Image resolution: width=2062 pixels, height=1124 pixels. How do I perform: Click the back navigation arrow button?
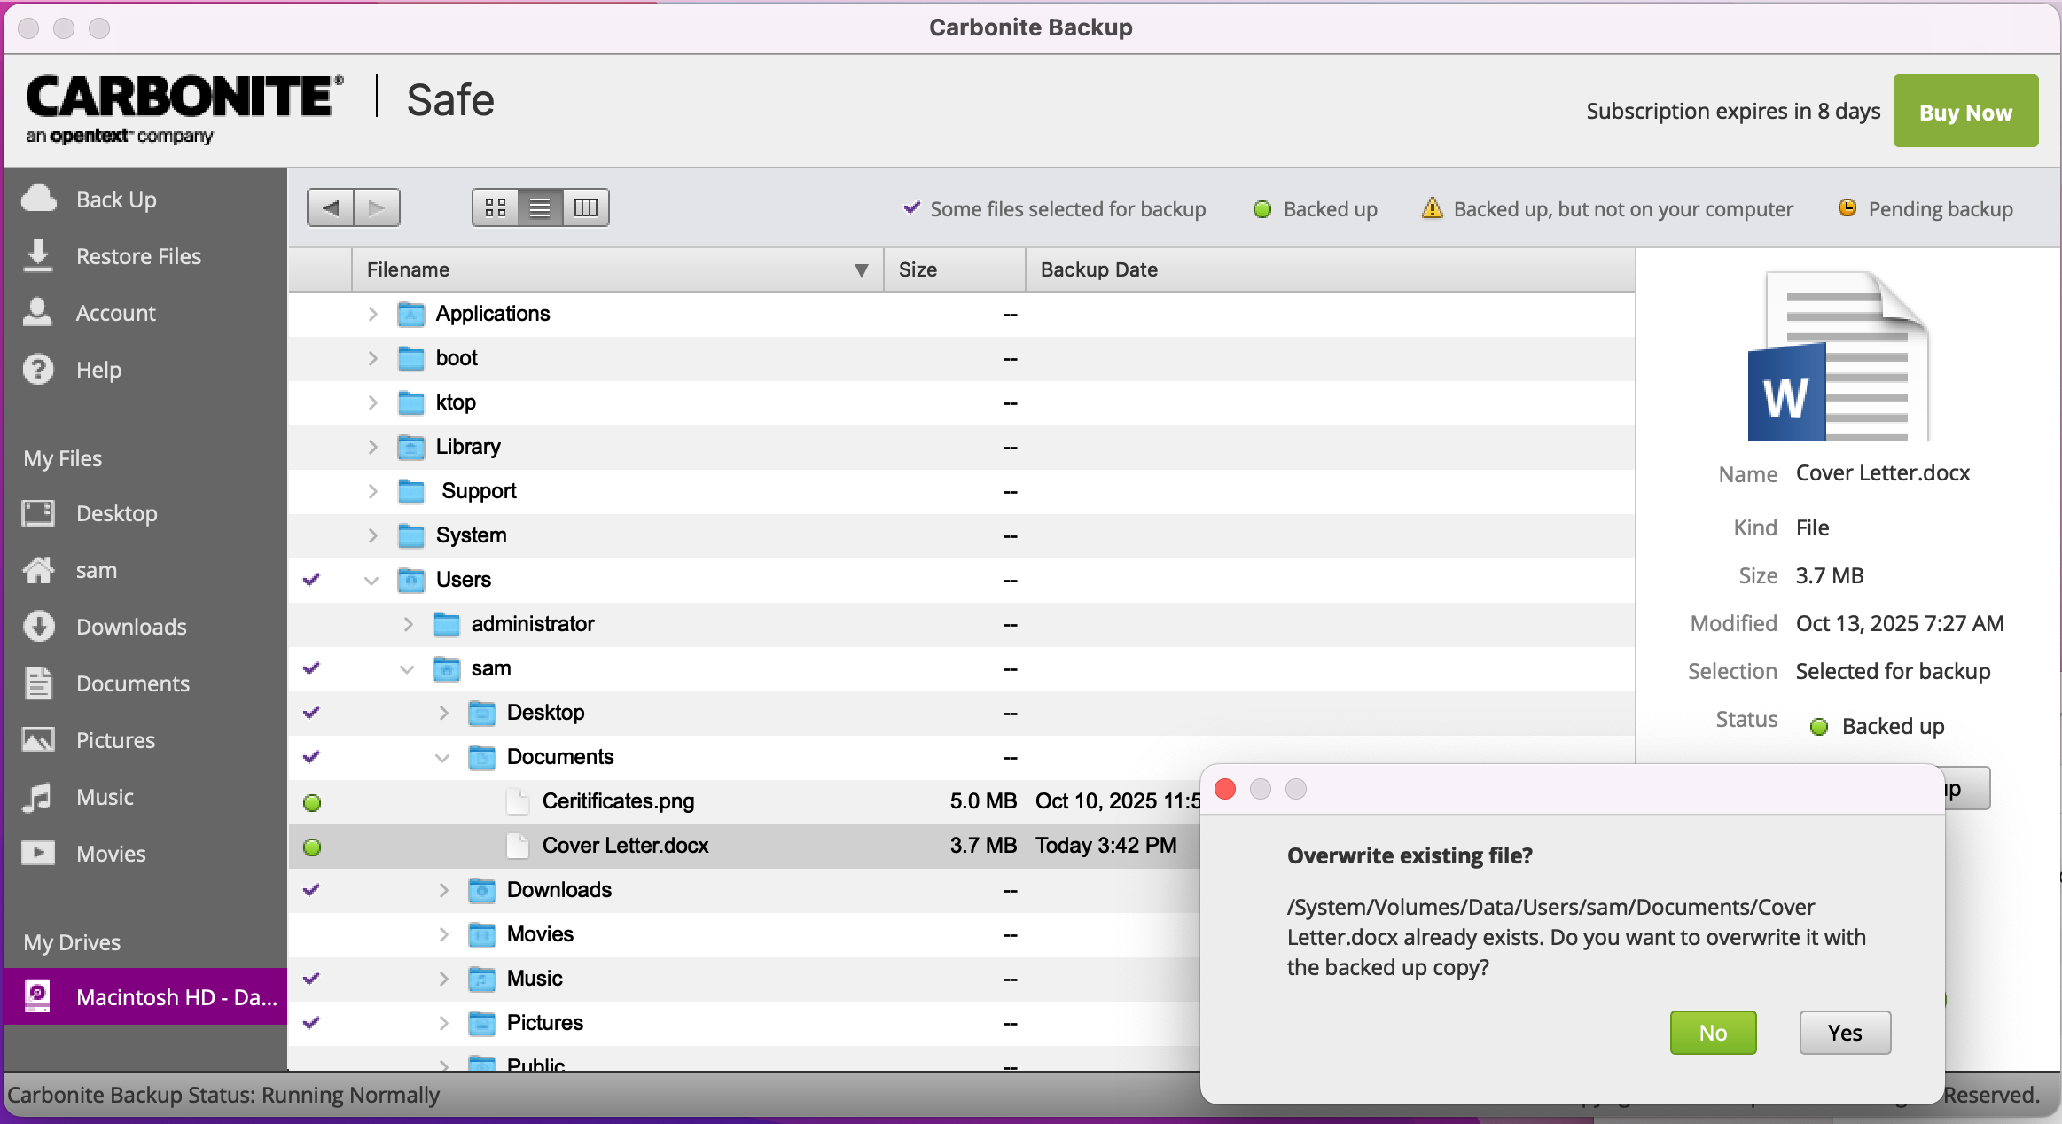[x=331, y=208]
